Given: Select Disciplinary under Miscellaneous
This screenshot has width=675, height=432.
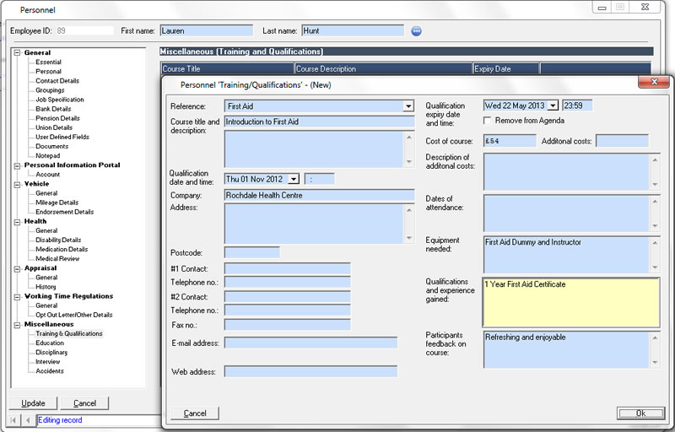Looking at the screenshot, I should [51, 353].
